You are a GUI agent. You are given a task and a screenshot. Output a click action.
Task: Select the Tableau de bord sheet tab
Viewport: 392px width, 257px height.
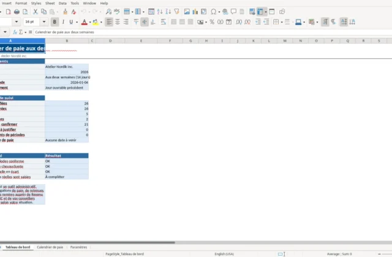(18, 247)
